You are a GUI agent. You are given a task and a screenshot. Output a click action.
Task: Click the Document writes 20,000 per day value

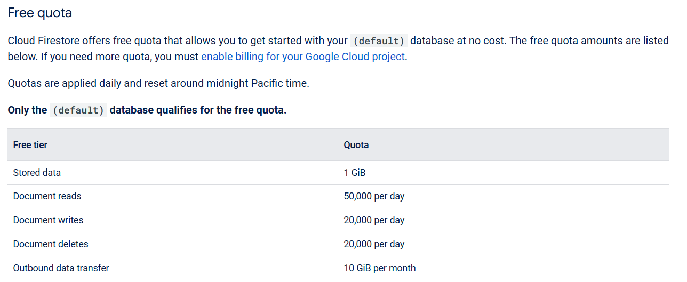374,220
